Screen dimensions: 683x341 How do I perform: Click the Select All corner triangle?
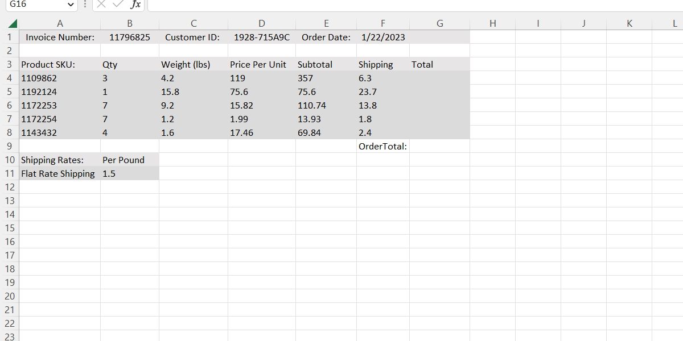(x=13, y=24)
